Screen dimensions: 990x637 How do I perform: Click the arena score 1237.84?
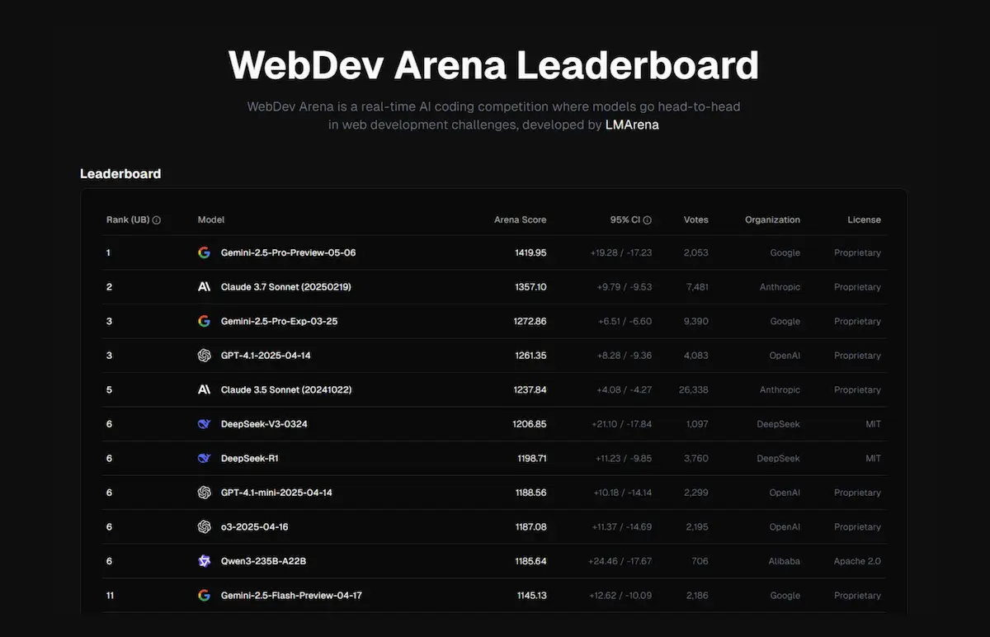point(529,389)
